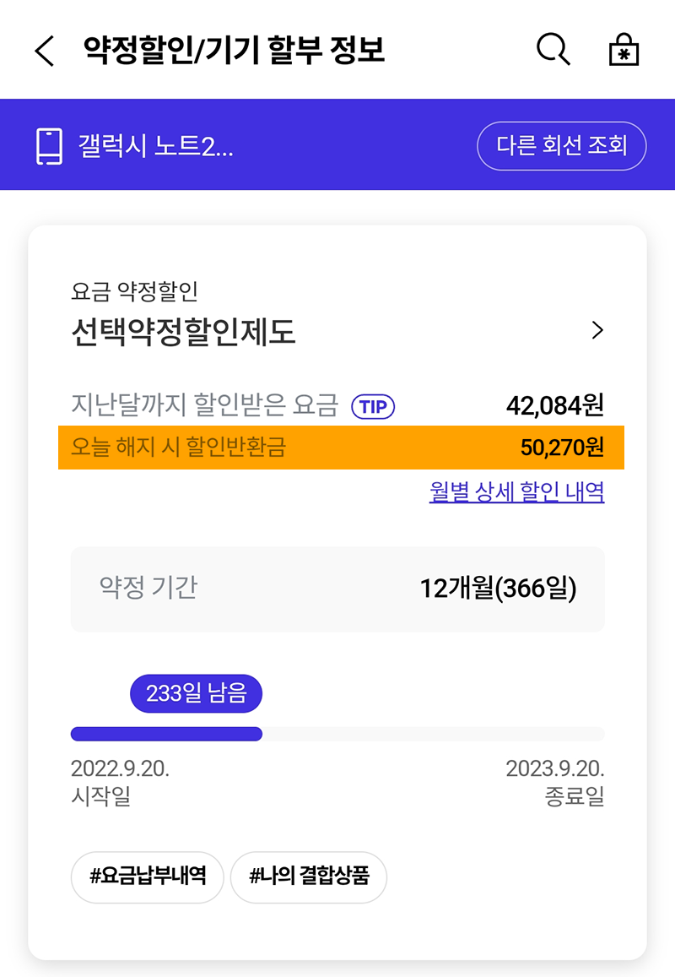
Task: Click the 42,084원 discount amount
Action: (554, 406)
